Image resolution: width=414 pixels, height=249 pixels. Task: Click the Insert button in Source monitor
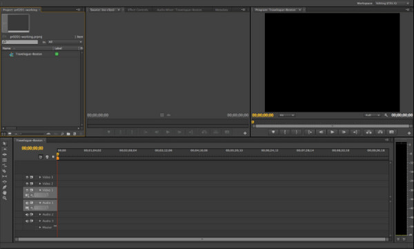[204, 132]
